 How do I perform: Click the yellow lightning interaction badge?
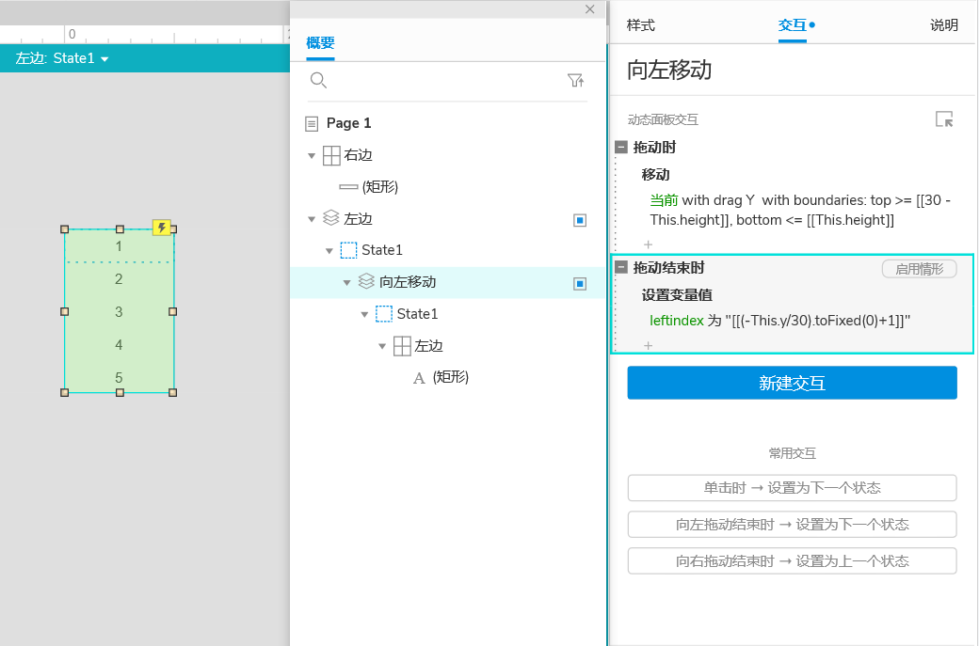point(162,227)
